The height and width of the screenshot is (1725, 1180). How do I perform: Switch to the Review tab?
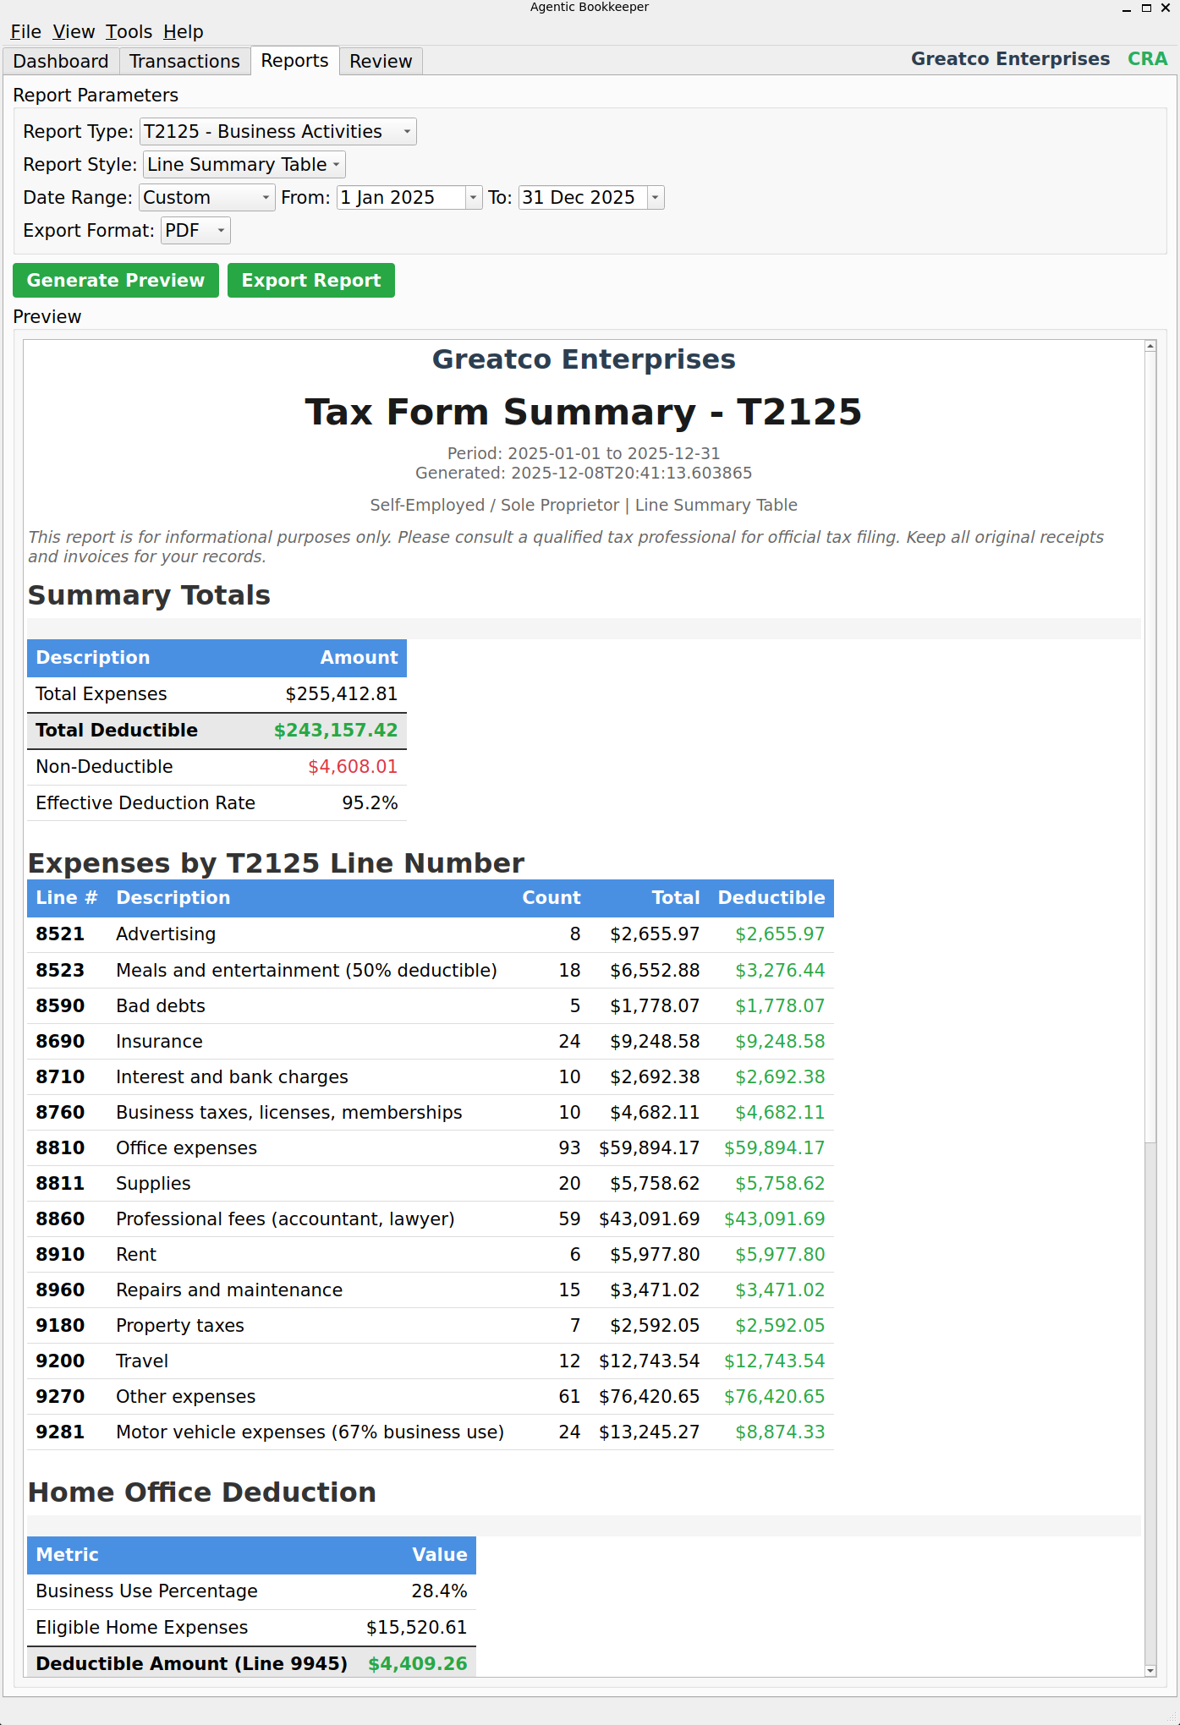(x=381, y=62)
